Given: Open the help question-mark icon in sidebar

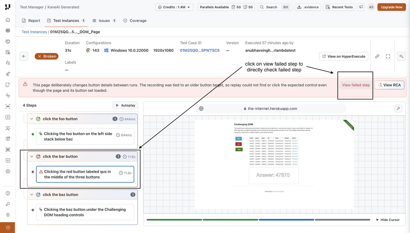Looking at the screenshot, I should tap(8, 193).
